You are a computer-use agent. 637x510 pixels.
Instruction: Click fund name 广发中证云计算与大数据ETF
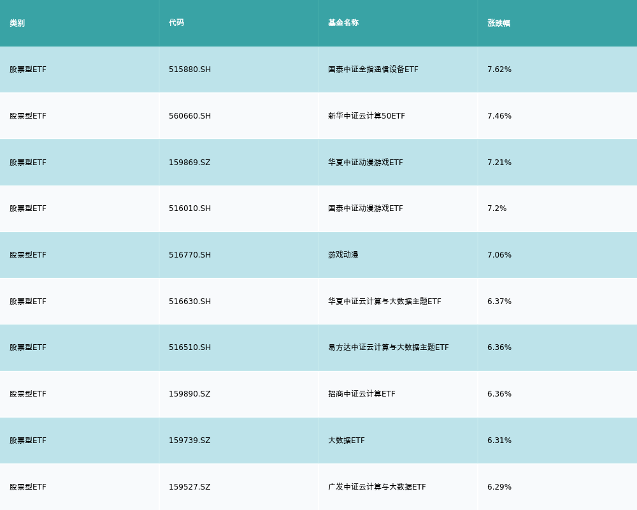coord(377,487)
